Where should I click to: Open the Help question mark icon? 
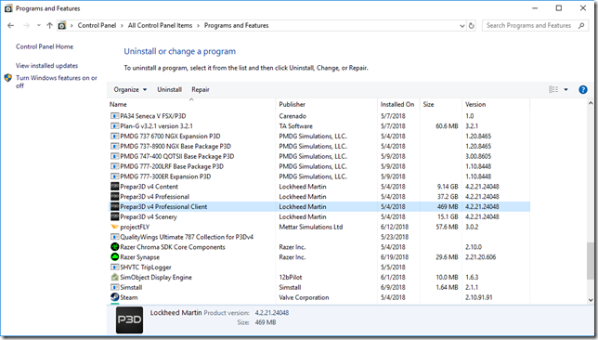(583, 90)
